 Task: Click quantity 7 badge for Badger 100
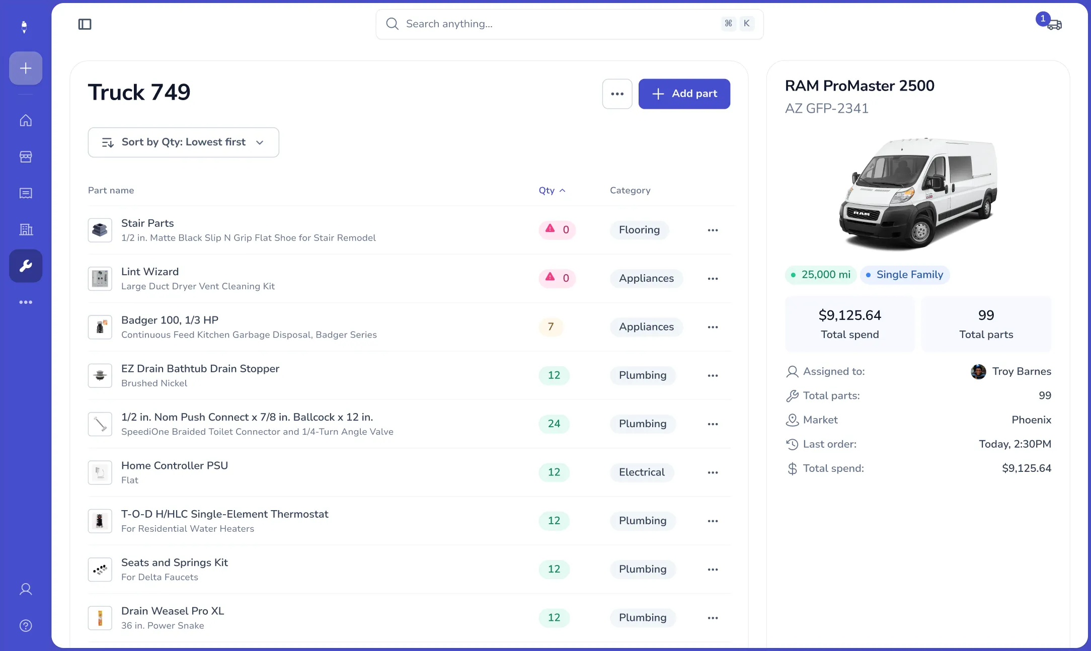pyautogui.click(x=551, y=327)
